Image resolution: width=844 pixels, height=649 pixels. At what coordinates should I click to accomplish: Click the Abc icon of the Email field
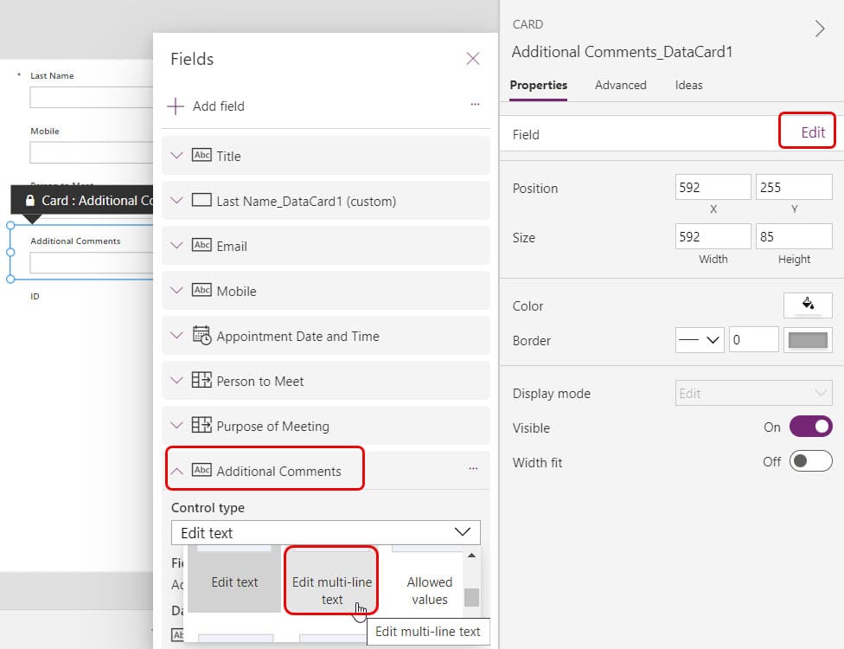coord(201,245)
